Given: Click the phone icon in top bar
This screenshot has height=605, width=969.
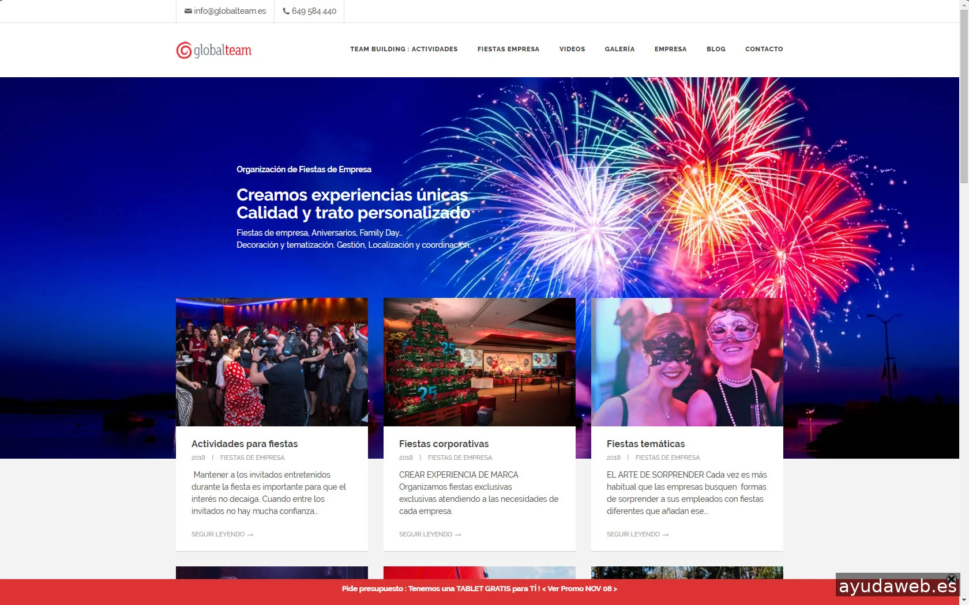Looking at the screenshot, I should coord(286,11).
